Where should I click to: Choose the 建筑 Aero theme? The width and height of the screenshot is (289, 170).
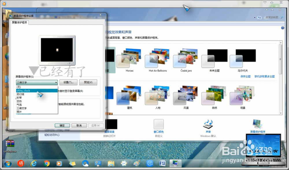tap(129, 97)
